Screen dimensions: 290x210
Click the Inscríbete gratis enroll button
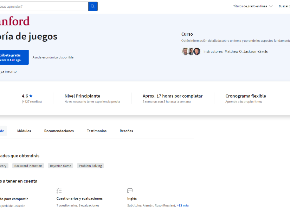[12, 57]
